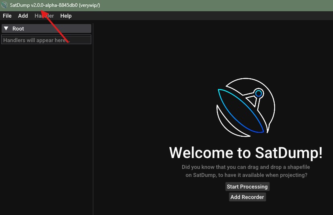
Task: Open the File menu
Action: 7,16
